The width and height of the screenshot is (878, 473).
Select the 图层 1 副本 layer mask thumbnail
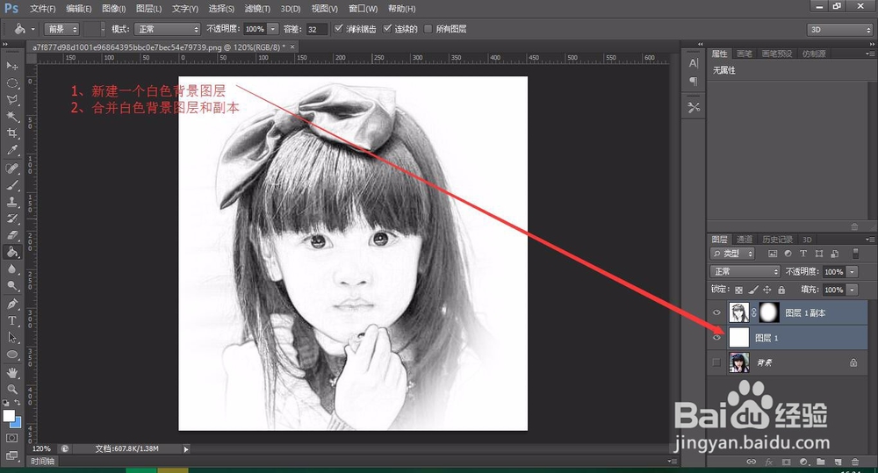pos(769,312)
